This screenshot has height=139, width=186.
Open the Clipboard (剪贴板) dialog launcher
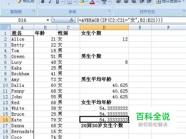click(x=34, y=11)
